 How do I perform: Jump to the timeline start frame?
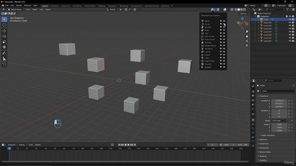pos(119,145)
